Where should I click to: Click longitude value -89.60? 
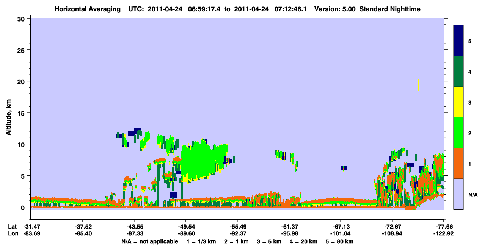tap(185, 234)
